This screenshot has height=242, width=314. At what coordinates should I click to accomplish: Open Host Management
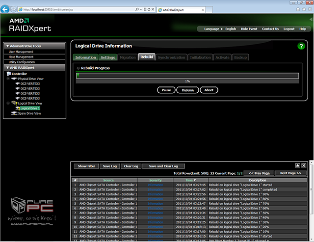coord(21,57)
